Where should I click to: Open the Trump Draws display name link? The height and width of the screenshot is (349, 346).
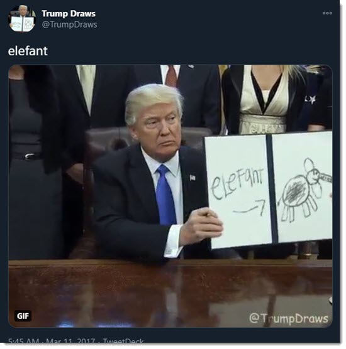(x=69, y=14)
